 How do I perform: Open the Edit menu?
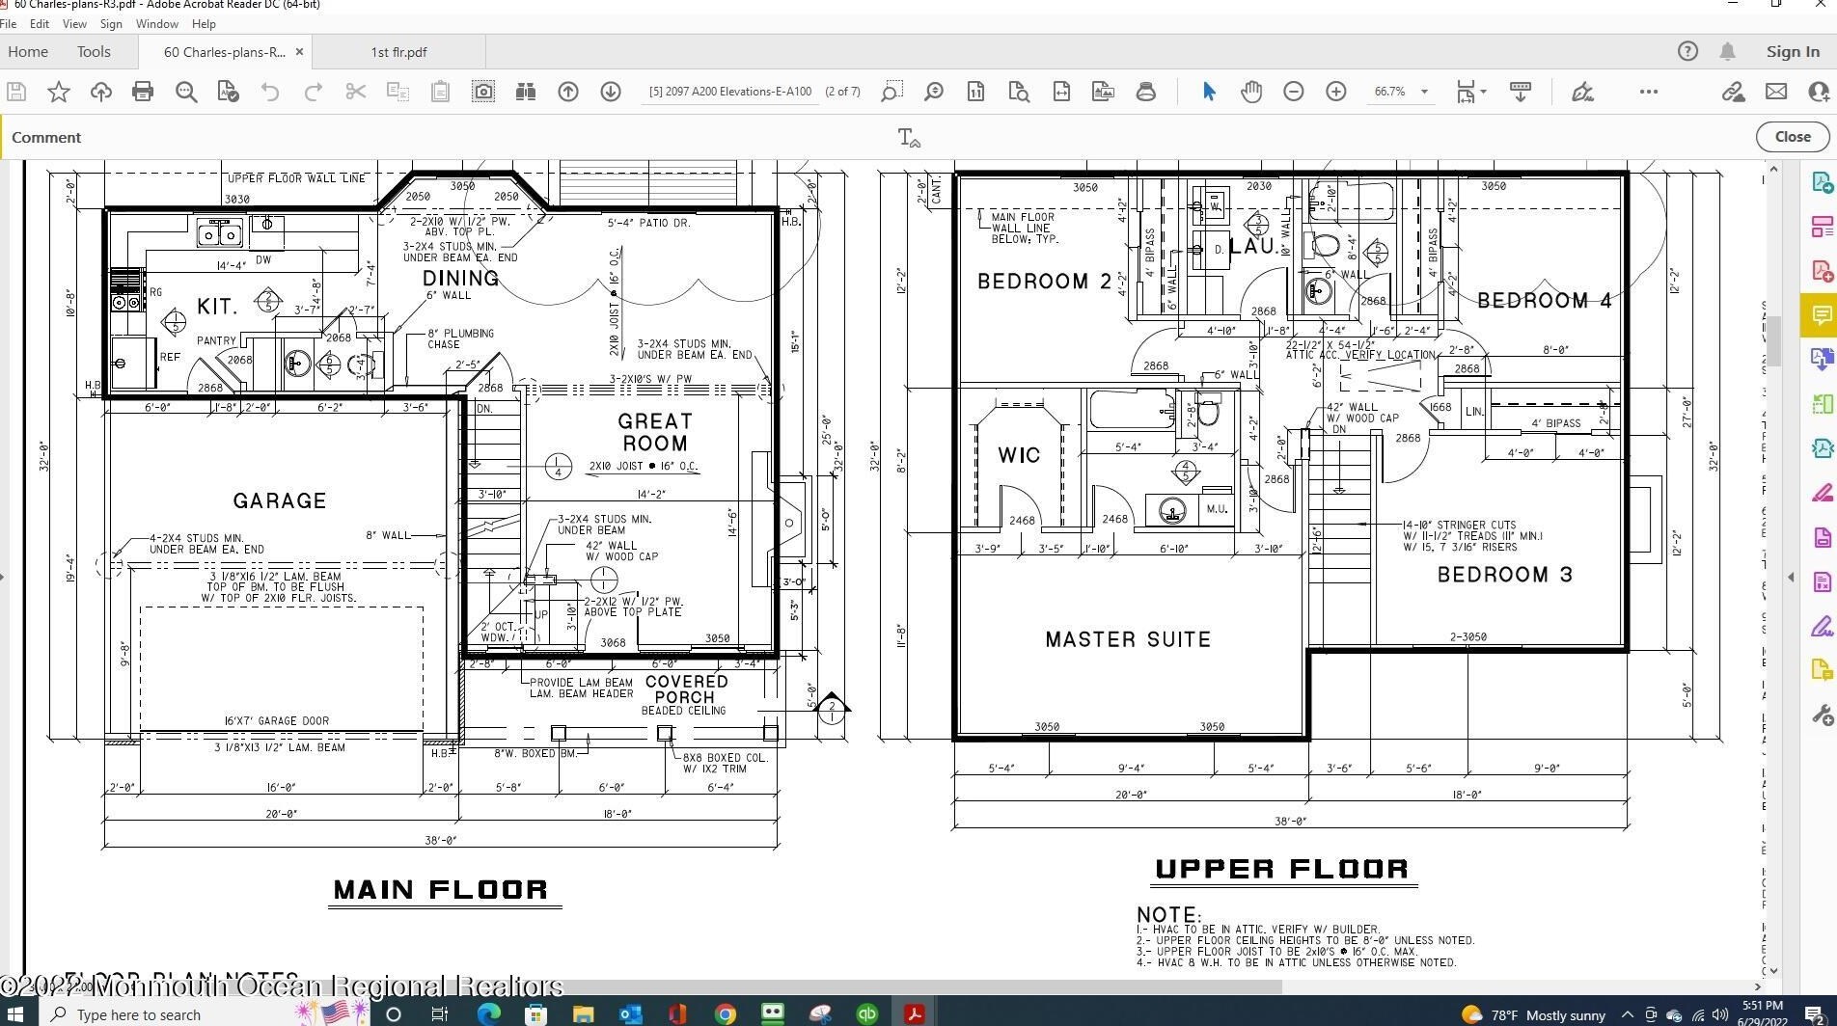tap(40, 23)
